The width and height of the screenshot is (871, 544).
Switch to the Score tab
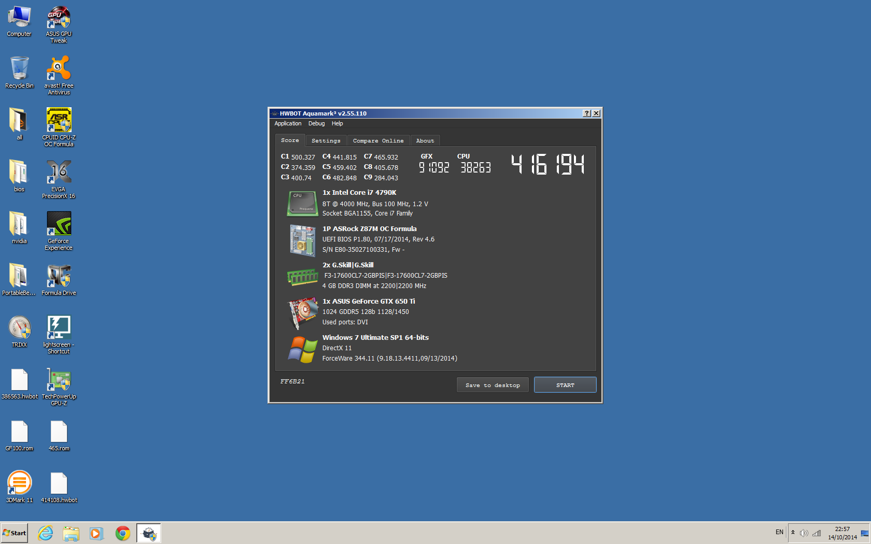coord(290,140)
